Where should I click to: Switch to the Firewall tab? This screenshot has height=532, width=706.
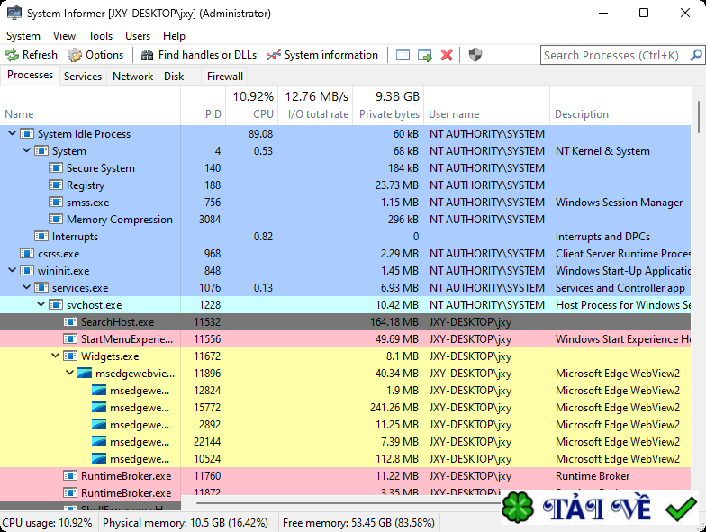point(224,77)
